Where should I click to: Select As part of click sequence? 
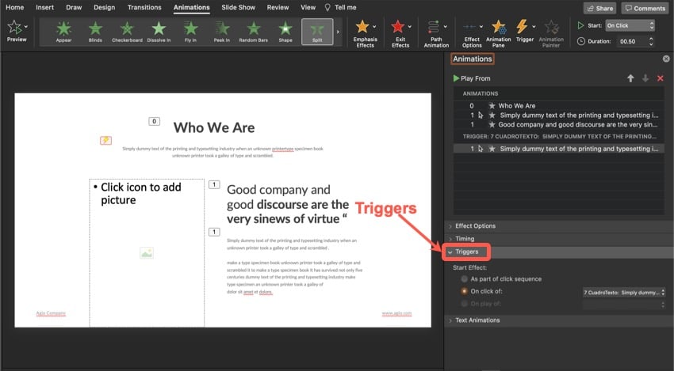464,278
